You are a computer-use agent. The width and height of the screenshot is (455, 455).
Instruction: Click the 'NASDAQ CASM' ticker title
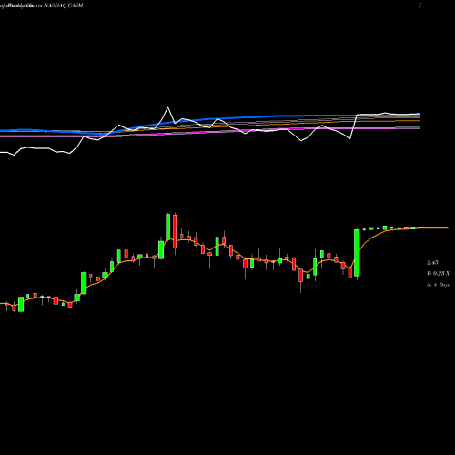coord(63,5)
